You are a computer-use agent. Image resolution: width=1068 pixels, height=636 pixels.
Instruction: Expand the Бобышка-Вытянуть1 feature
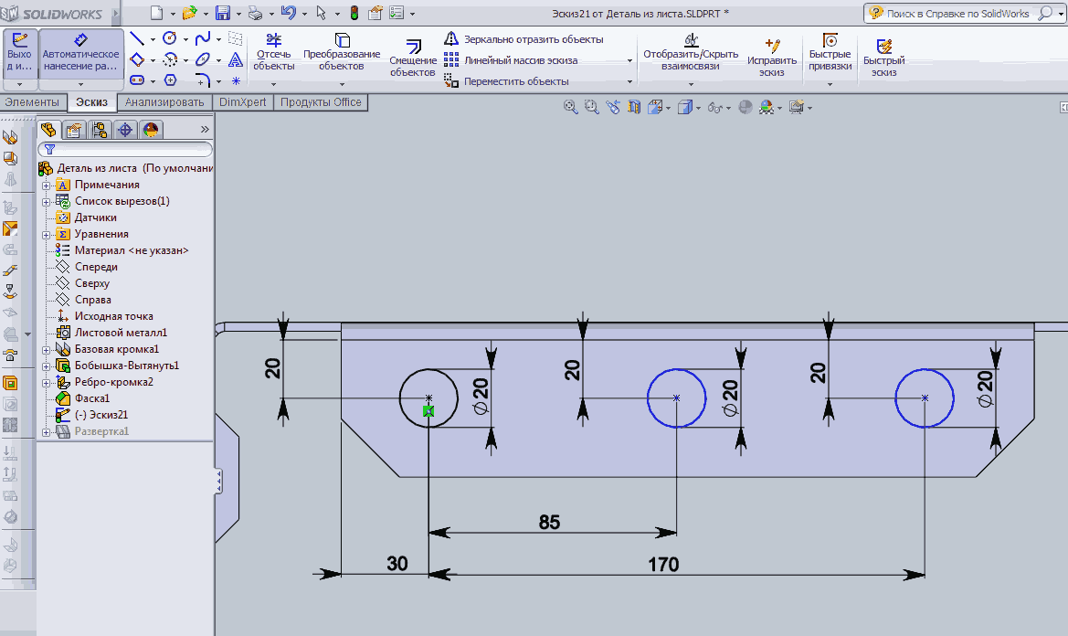(x=46, y=366)
